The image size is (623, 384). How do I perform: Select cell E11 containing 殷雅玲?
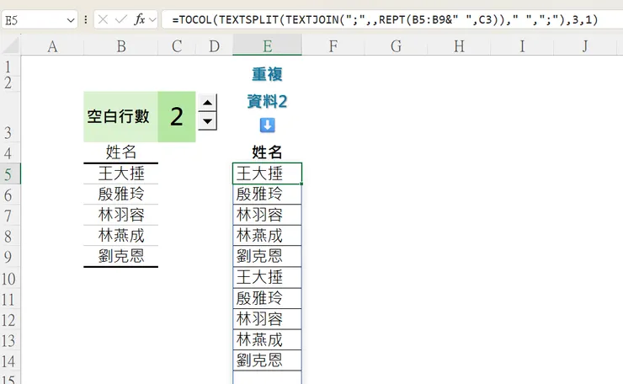pos(267,298)
